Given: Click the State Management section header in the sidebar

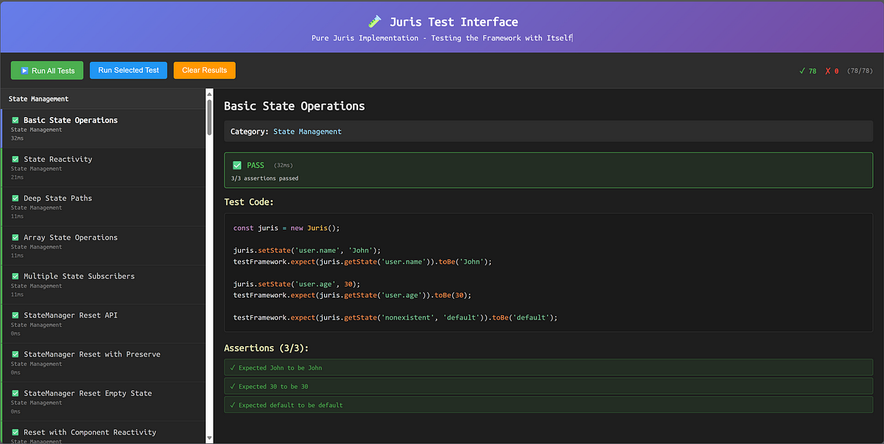Looking at the screenshot, I should (103, 99).
